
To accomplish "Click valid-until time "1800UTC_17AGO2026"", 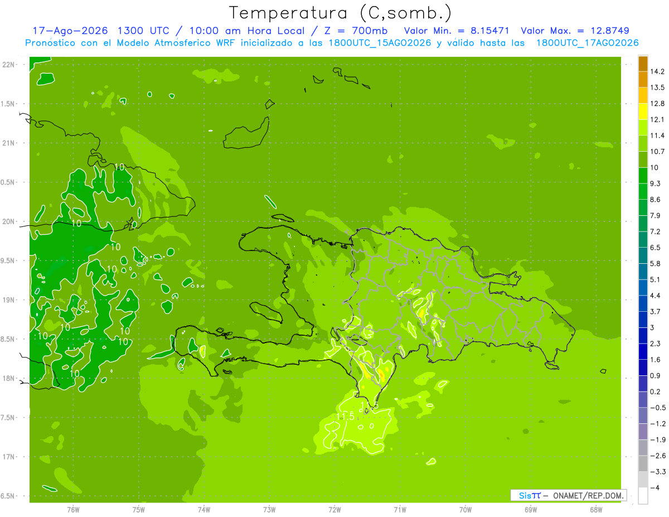I will 587,43.
